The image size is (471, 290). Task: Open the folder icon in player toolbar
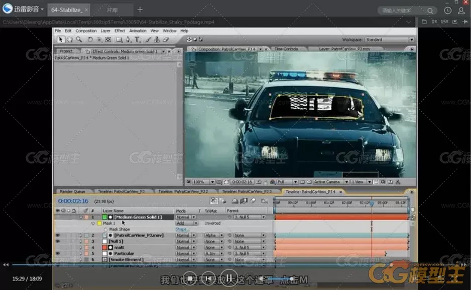coord(424,22)
